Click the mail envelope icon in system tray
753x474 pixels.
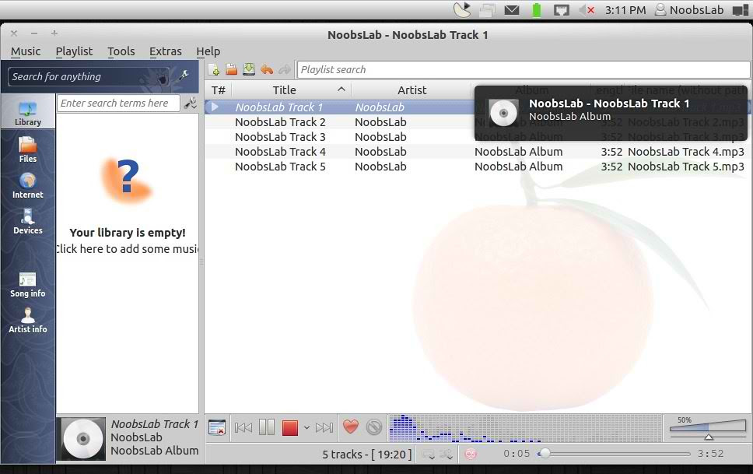pyautogui.click(x=511, y=10)
